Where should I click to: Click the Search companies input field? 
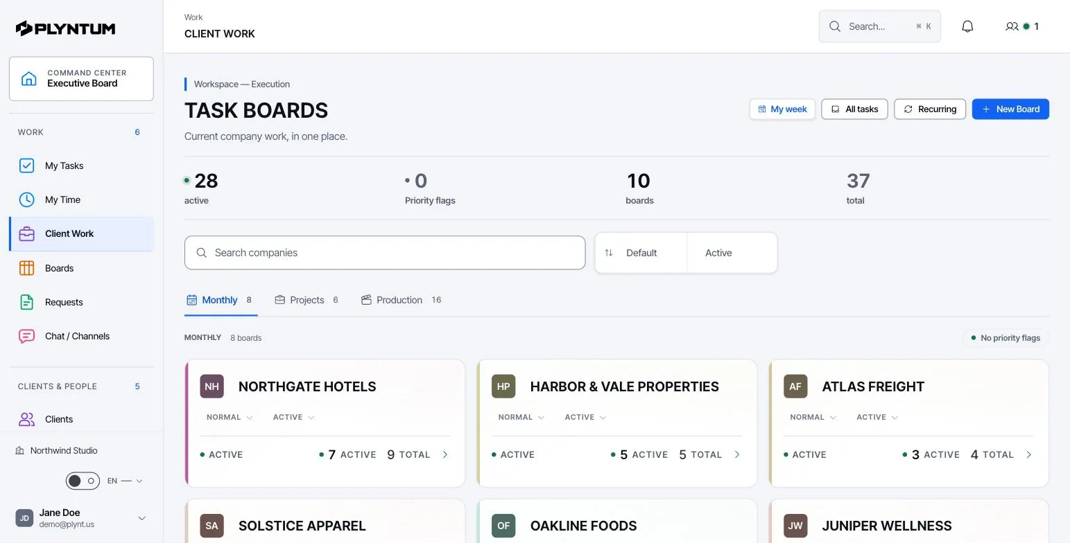pos(385,253)
